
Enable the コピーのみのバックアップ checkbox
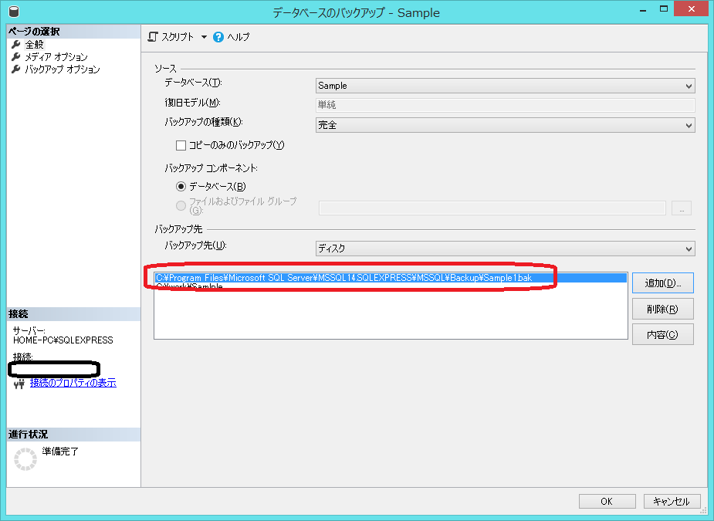click(x=181, y=145)
